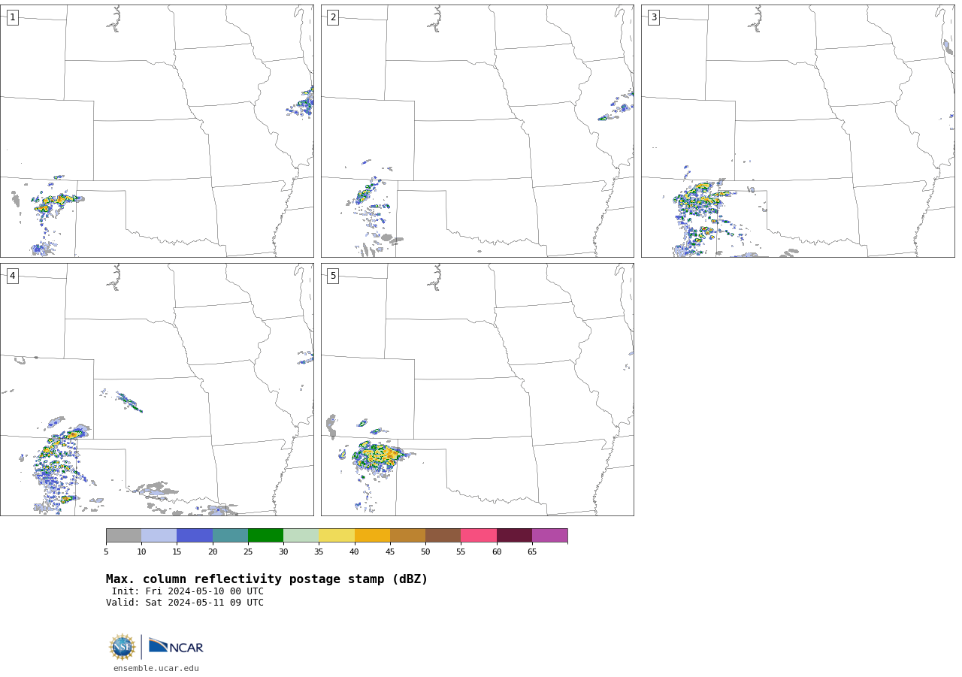The image size is (962, 677).
Task: Open ensemble member 4 reflectivity map
Action: click(156, 389)
